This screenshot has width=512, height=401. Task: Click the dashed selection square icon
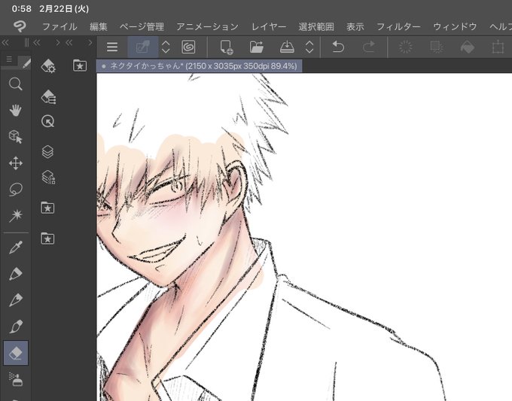coord(437,47)
